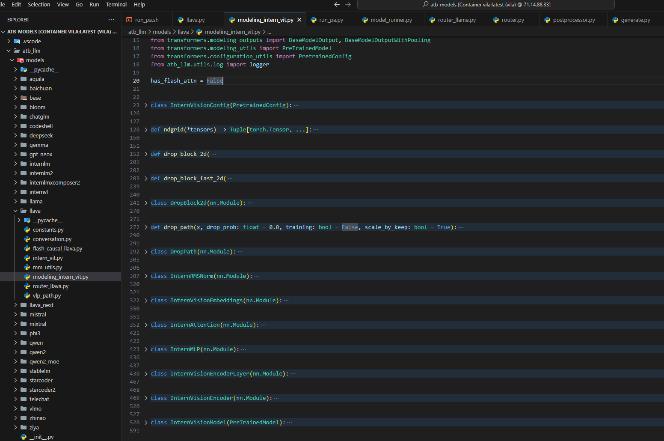Unfold class DropBlock2d fold arrow
This screenshot has width=664, height=441.
[146, 203]
